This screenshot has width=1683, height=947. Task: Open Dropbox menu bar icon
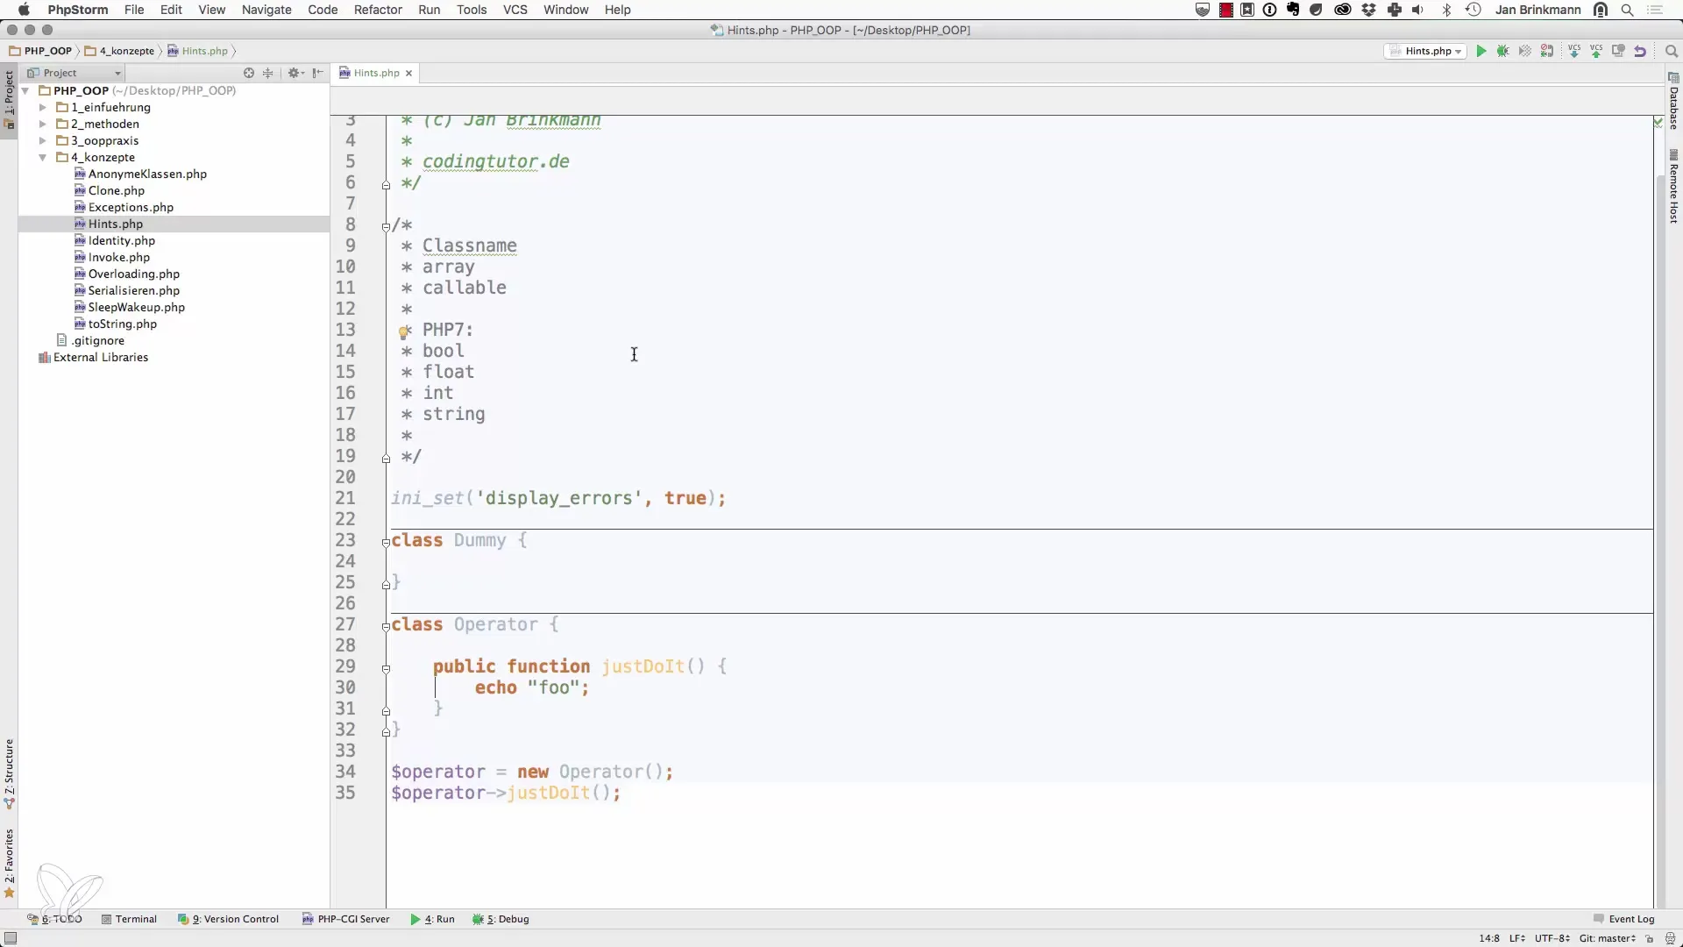1368,10
